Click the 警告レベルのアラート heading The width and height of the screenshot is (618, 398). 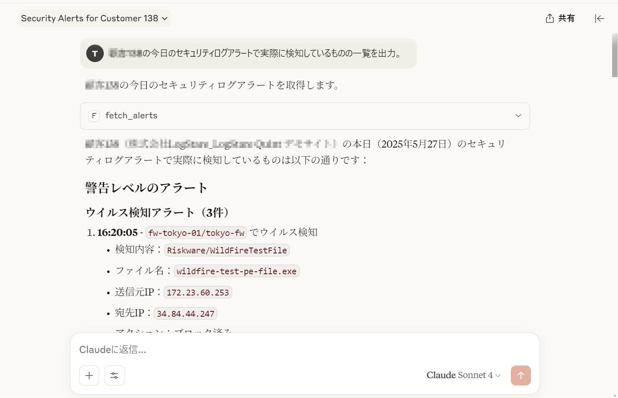[x=146, y=188]
